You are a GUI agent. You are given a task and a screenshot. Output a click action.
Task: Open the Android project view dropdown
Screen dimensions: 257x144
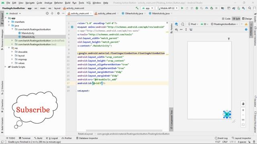[13, 13]
